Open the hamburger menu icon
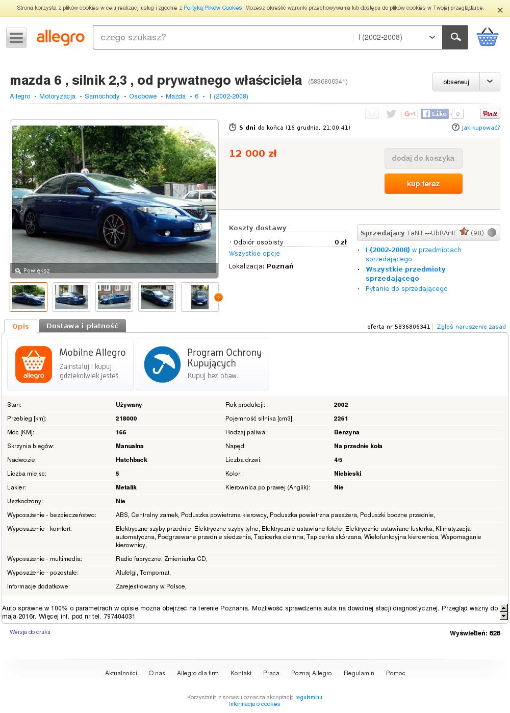 click(16, 38)
